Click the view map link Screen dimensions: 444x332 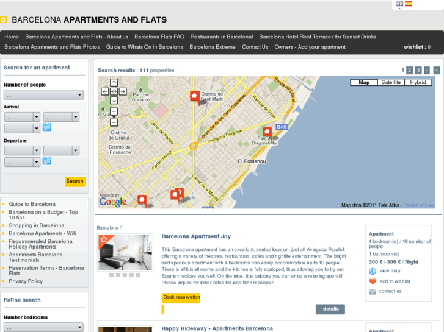coord(390,271)
